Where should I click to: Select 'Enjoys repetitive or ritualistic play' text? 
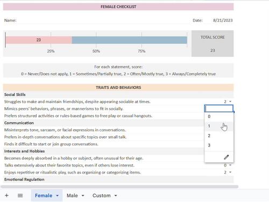(73, 172)
